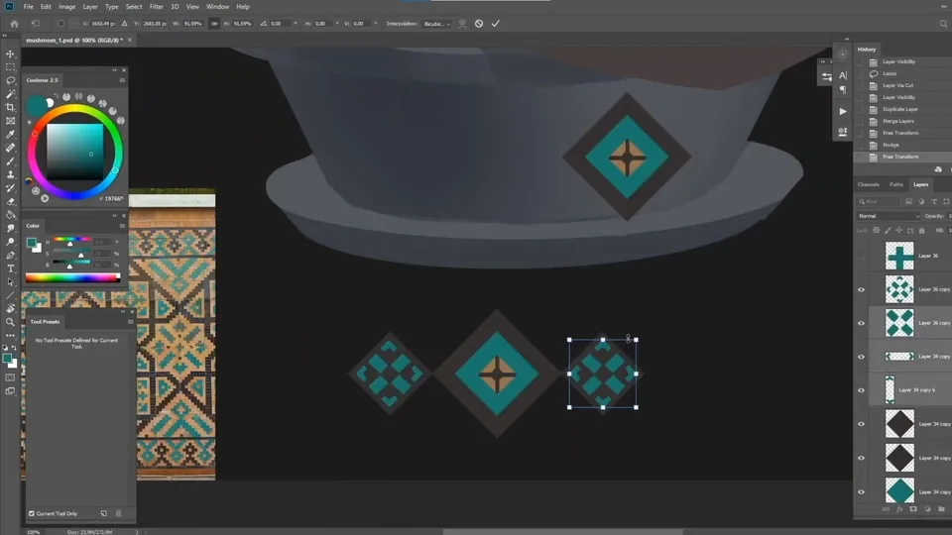Change the screen mode icon

pos(10,391)
